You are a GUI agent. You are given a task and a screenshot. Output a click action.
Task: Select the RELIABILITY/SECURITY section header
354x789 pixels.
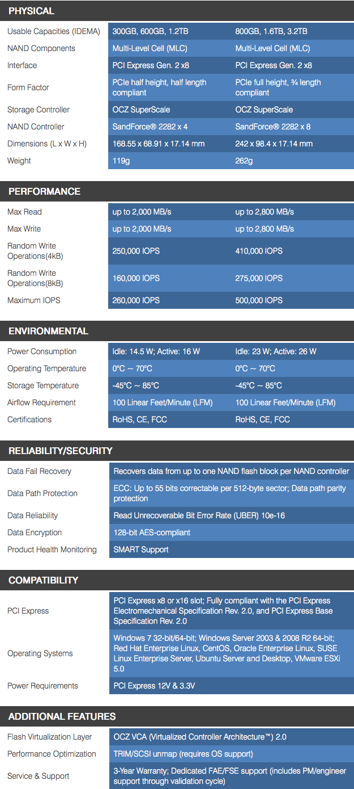tap(61, 451)
